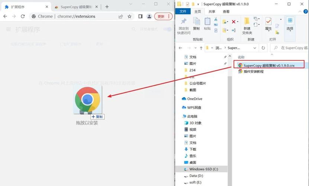Click the 粘贴 paste button in the ribbon
Image resolution: width=309 pixels, height=186 pixels.
click(x=207, y=24)
